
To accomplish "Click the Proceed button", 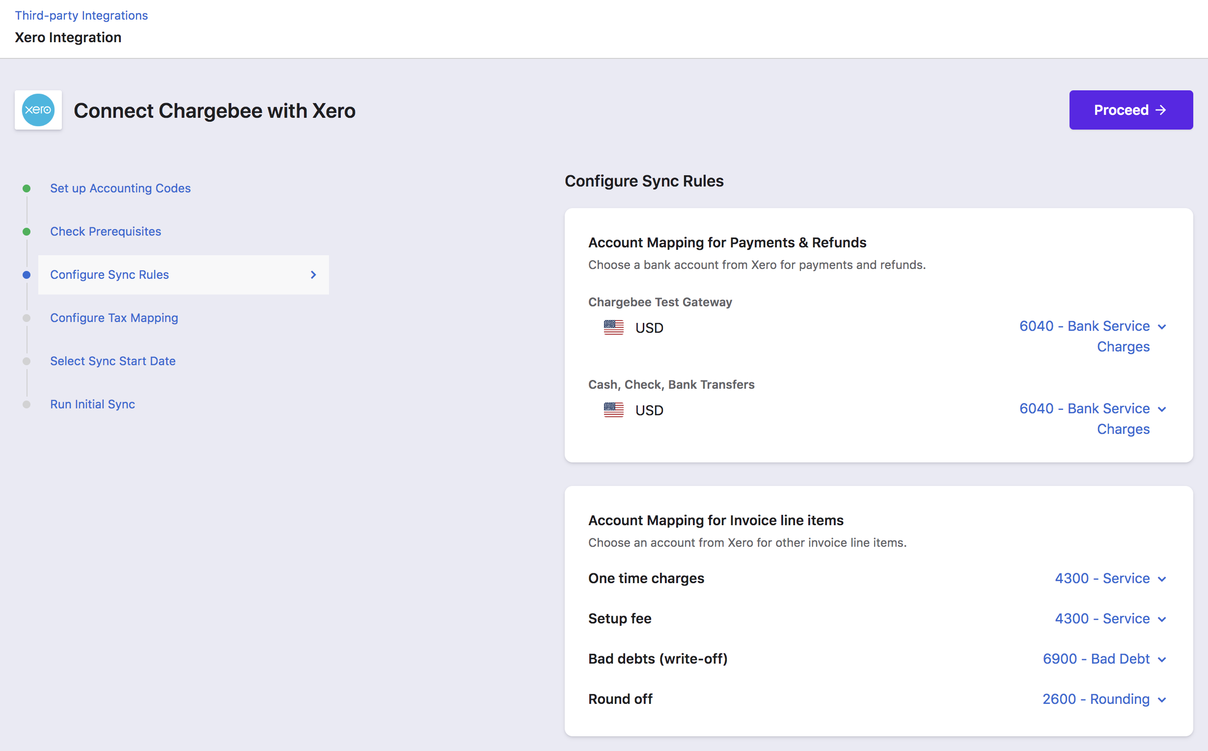I will pos(1130,110).
